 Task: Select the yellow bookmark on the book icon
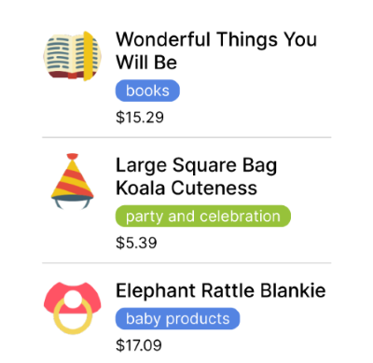[x=89, y=56]
